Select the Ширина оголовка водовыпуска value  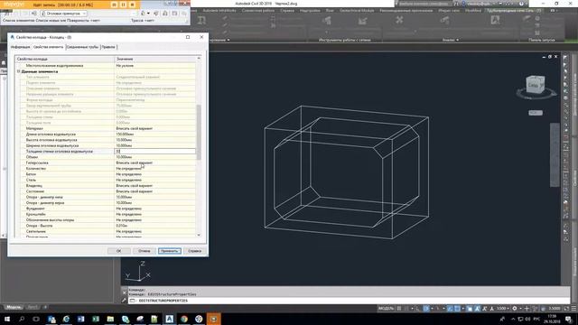pyautogui.click(x=155, y=145)
